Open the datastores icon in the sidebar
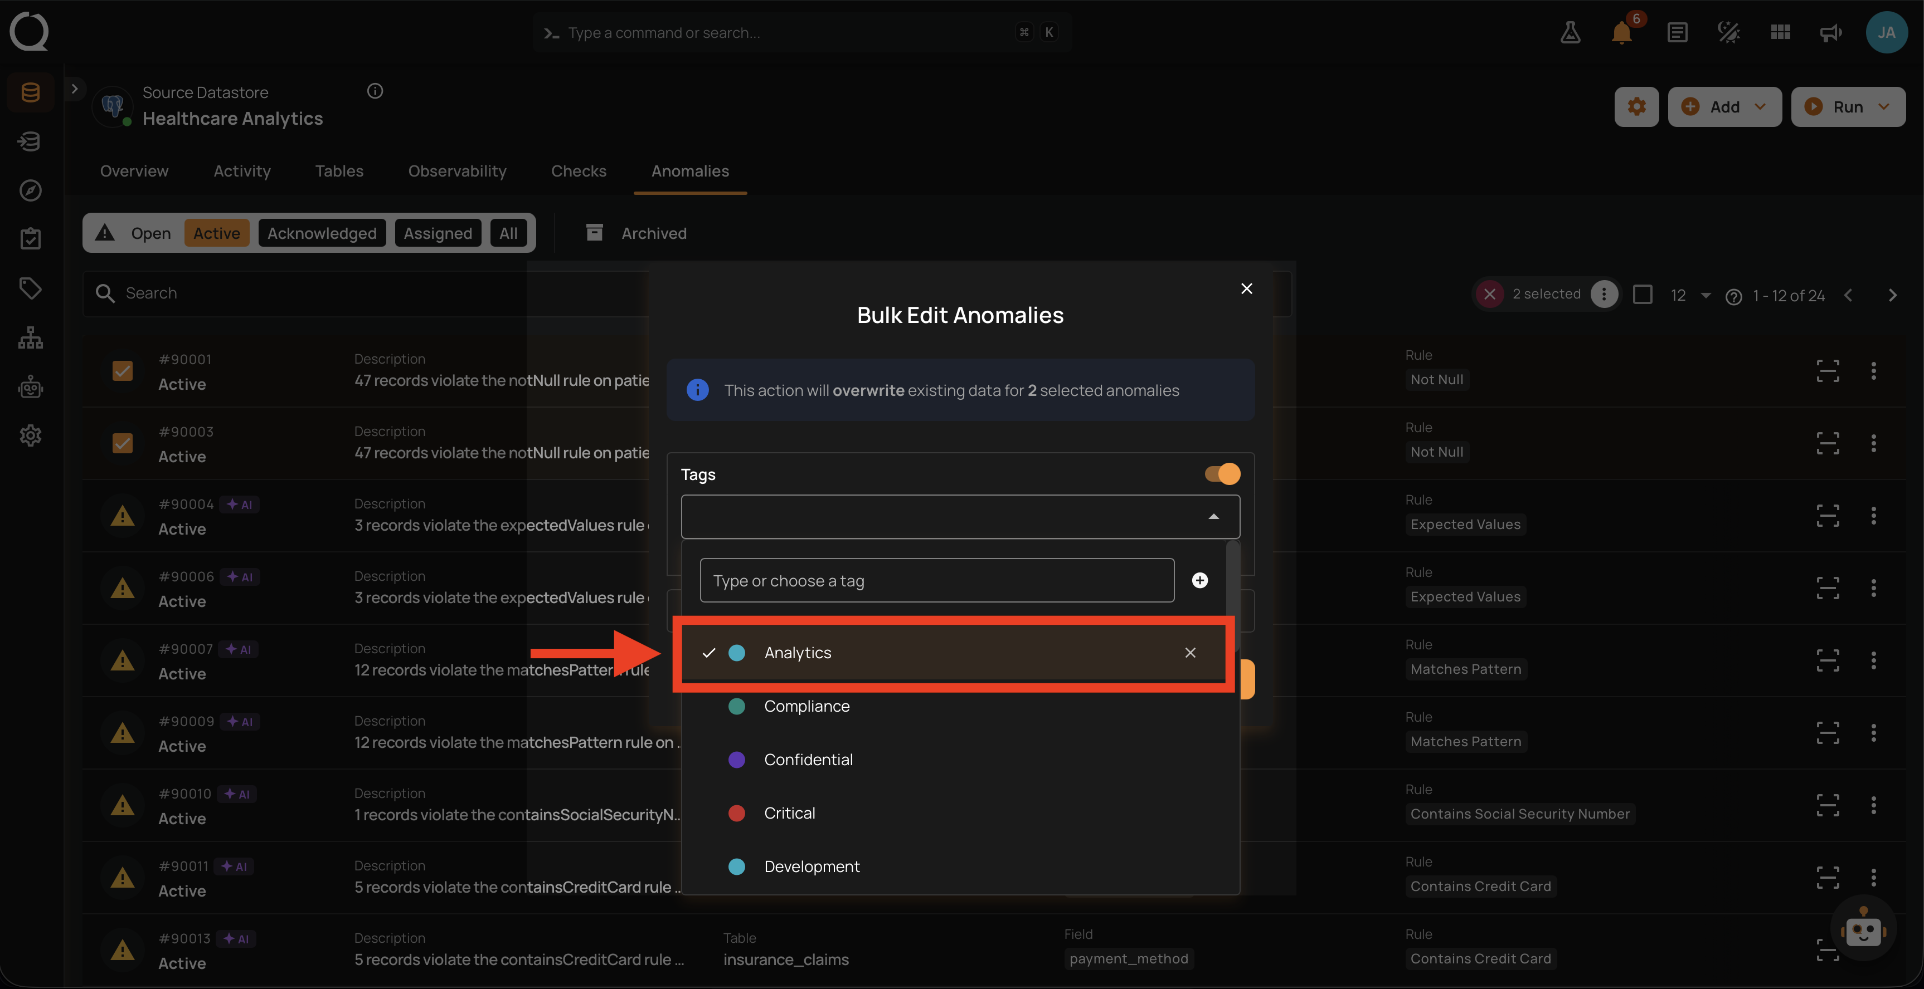The height and width of the screenshot is (989, 1924). click(x=30, y=92)
